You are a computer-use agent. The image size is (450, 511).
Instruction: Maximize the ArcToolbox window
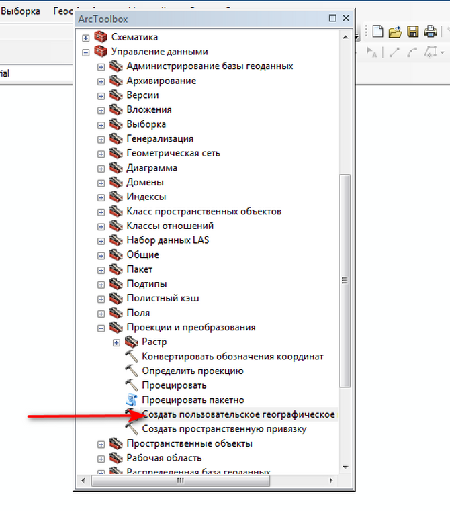[332, 18]
